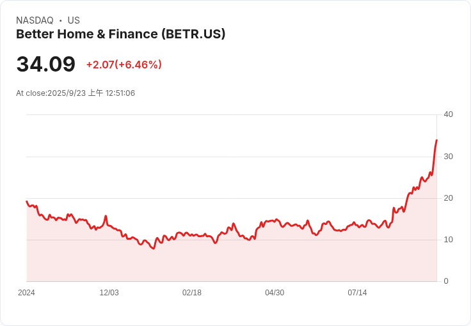Click the 40 y-axis label
The width and height of the screenshot is (471, 326).
click(449, 114)
